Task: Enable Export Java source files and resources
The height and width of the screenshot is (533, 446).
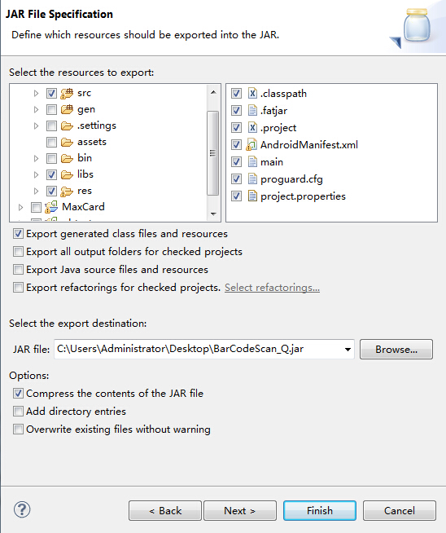Action: (x=18, y=270)
